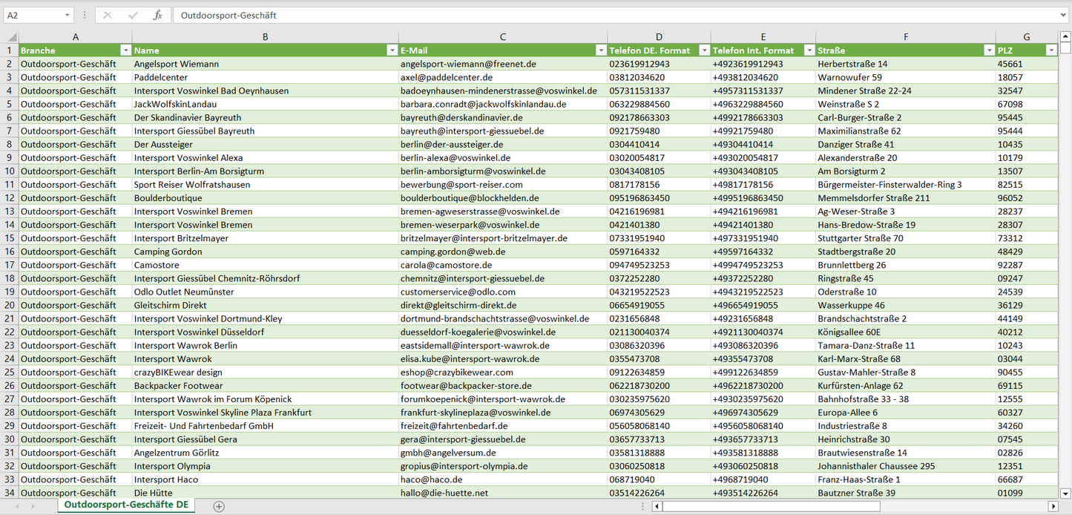This screenshot has height=515, width=1072.
Task: Select column B header
Action: point(265,36)
